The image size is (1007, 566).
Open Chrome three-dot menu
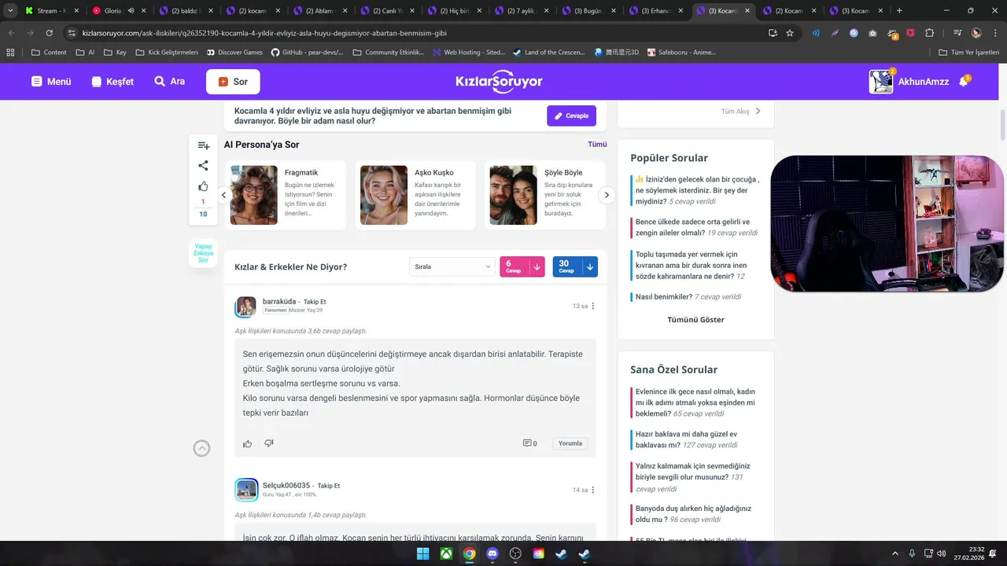[x=995, y=33]
